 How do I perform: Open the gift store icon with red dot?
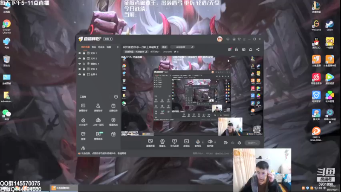[230, 49]
